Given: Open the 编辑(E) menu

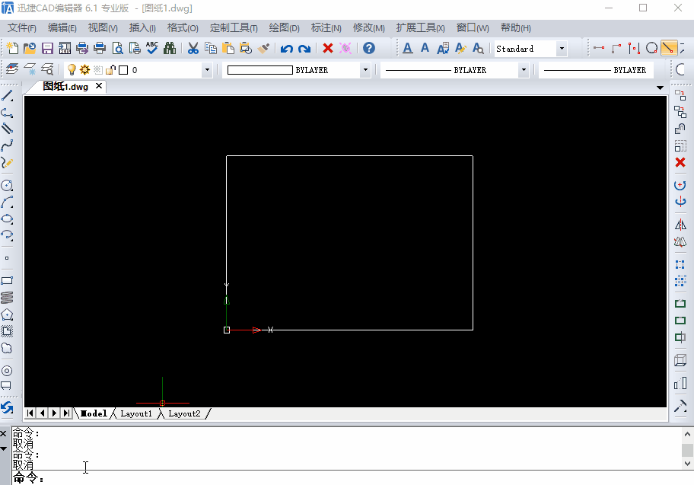Looking at the screenshot, I should [62, 28].
